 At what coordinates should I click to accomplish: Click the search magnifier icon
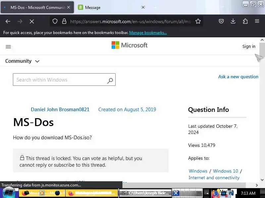(110, 81)
